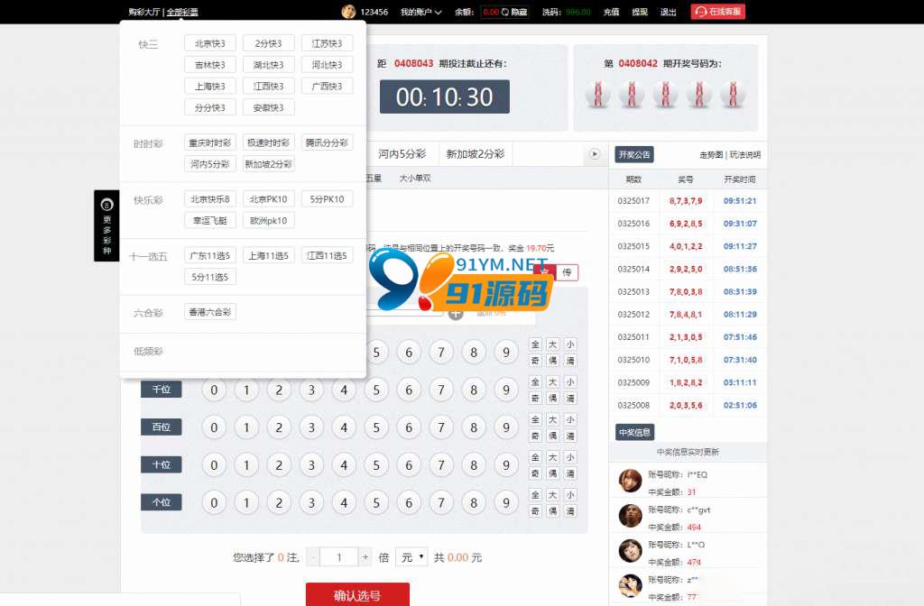The image size is (924, 606).
Task: Click the c**gvt winner avatar
Action: [630, 516]
